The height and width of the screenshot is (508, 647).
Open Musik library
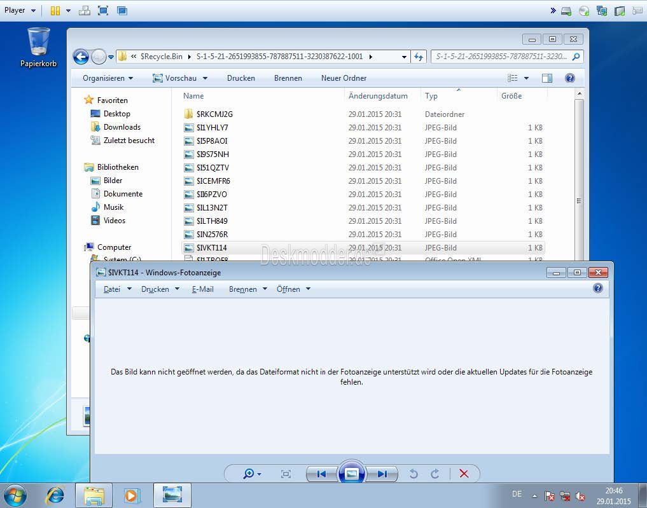(x=108, y=207)
